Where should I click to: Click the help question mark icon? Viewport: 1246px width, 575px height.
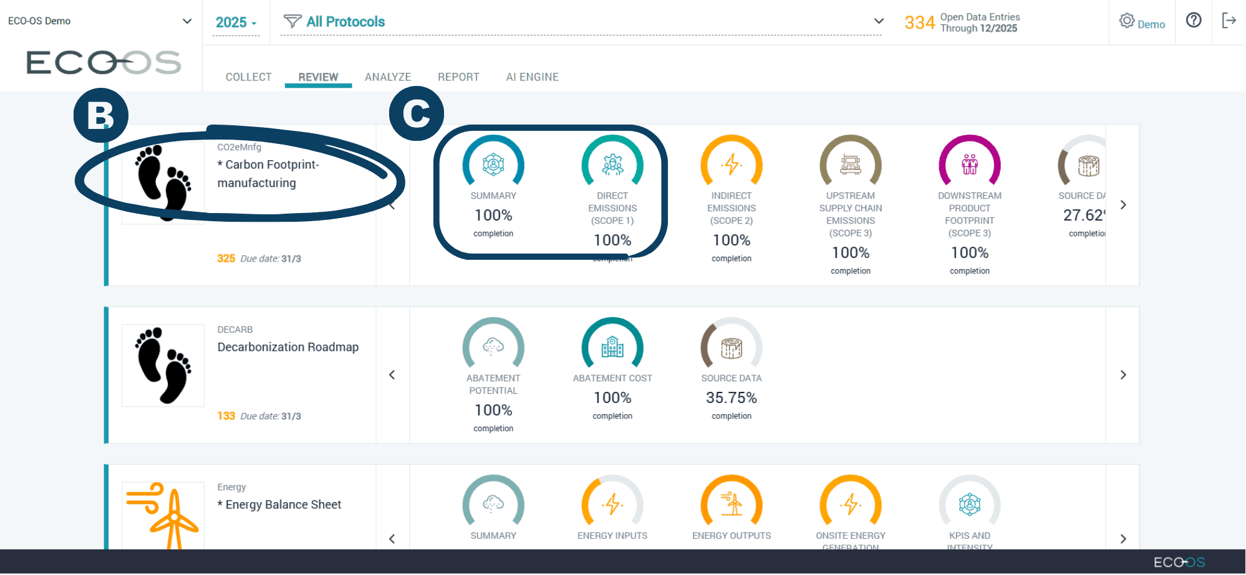click(x=1194, y=21)
